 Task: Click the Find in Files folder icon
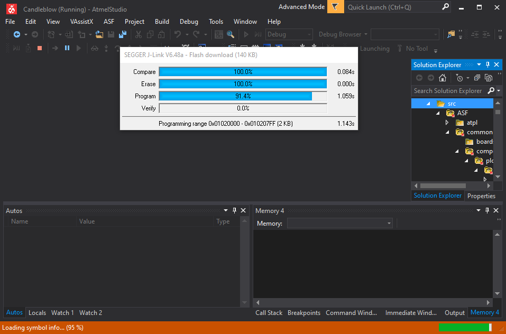[x=451, y=34]
